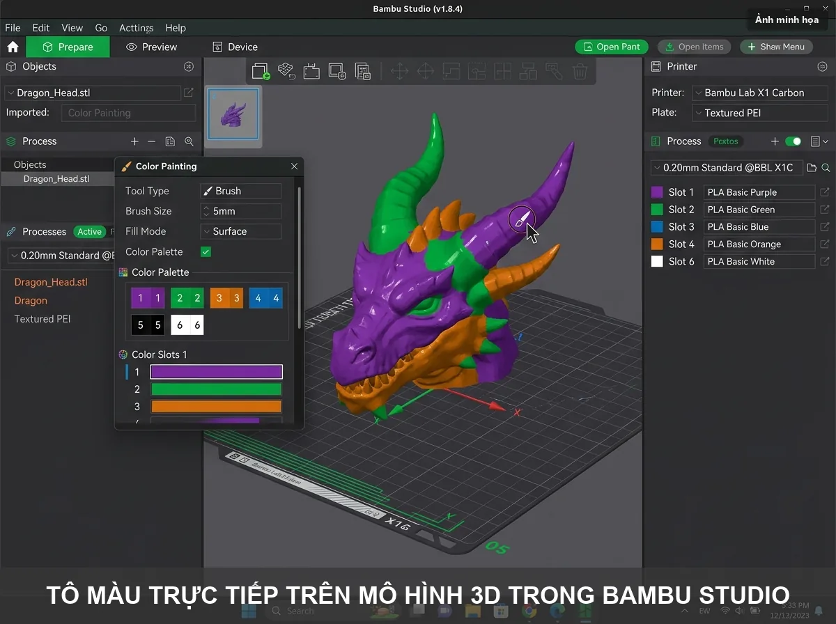The width and height of the screenshot is (836, 624).
Task: Select the Move arrows tool in toolbar
Action: [x=400, y=71]
